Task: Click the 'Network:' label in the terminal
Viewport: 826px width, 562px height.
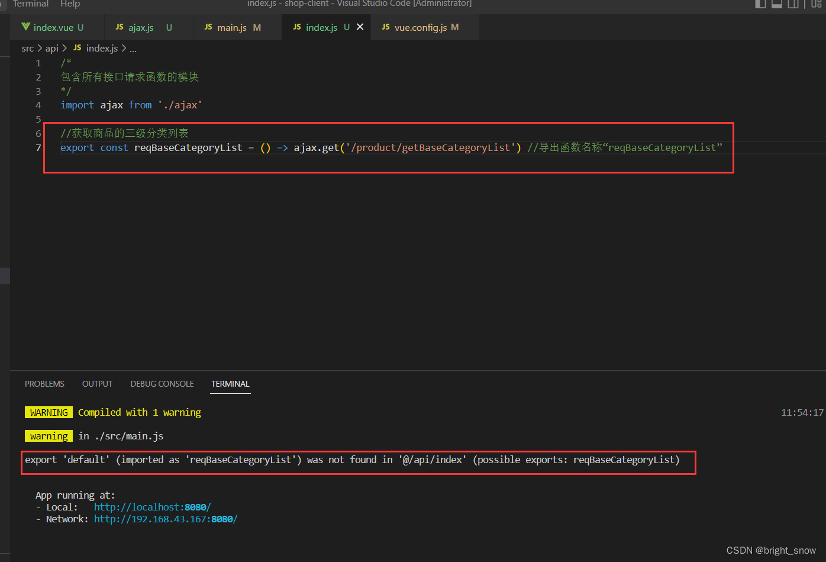Action: [67, 519]
